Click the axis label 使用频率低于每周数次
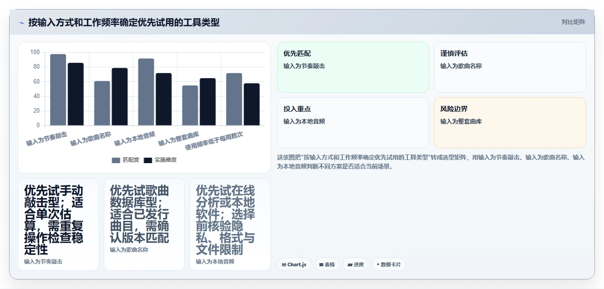Screen dimensions: 604x289 pos(214,141)
